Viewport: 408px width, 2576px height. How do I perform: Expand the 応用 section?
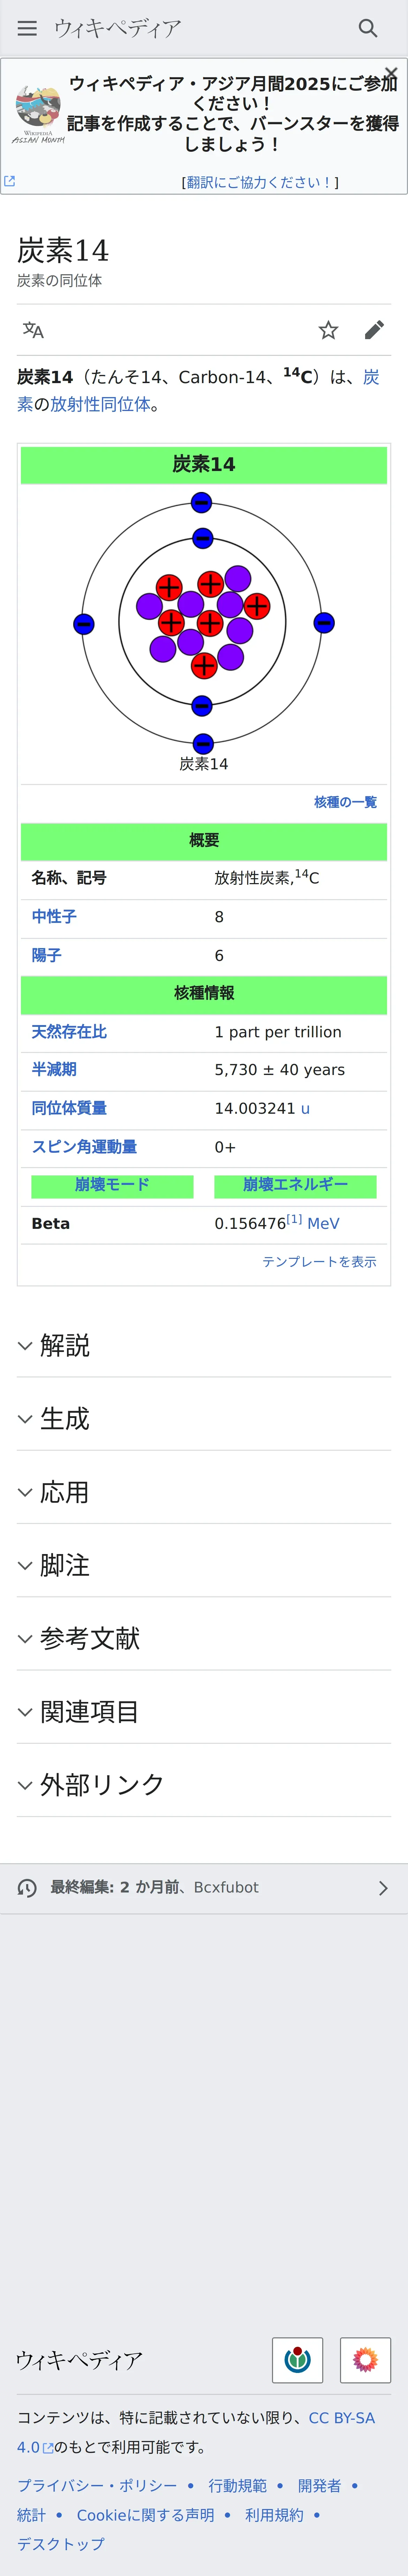pos(65,1491)
